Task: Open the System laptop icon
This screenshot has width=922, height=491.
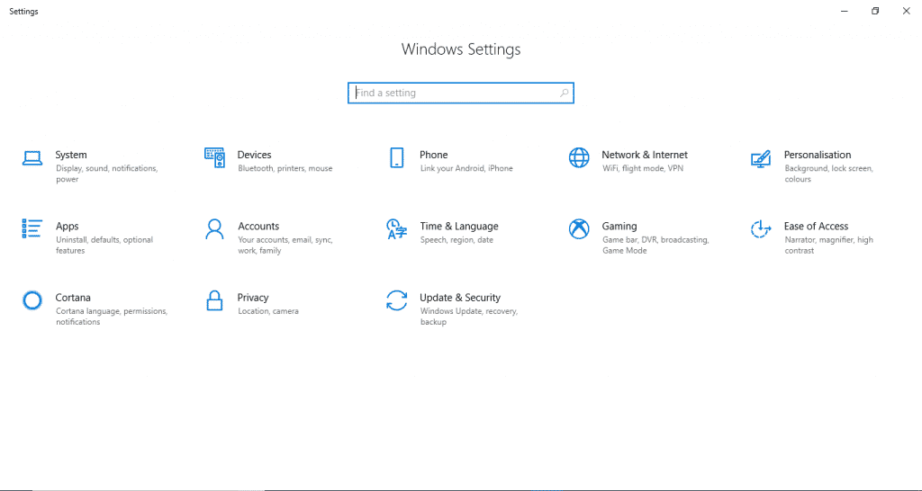Action: (32, 158)
